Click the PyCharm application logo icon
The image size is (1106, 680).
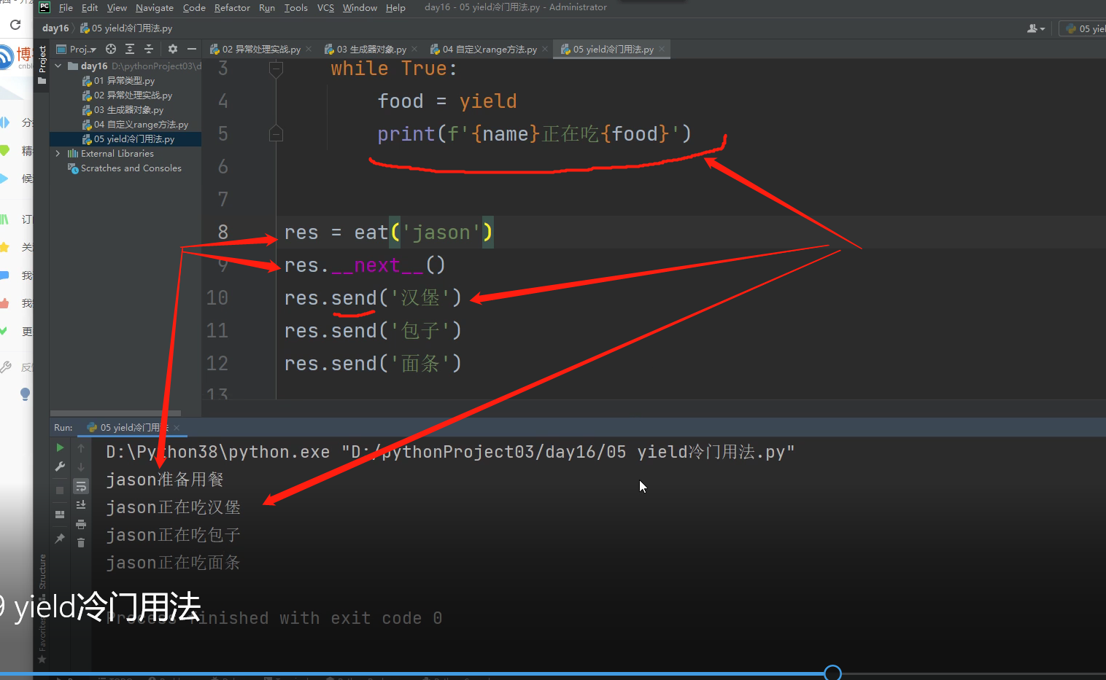click(x=45, y=7)
